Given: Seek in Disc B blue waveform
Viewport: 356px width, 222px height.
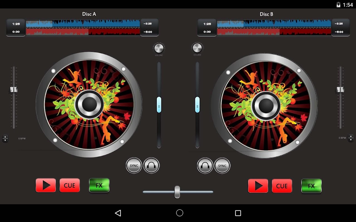Looking at the screenshot, I should coord(274,23).
